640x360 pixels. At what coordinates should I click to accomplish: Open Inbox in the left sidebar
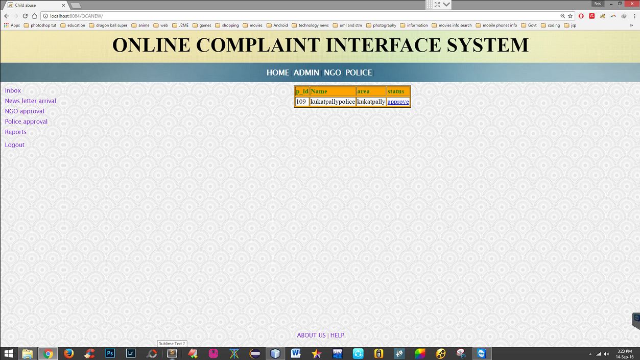tap(13, 90)
